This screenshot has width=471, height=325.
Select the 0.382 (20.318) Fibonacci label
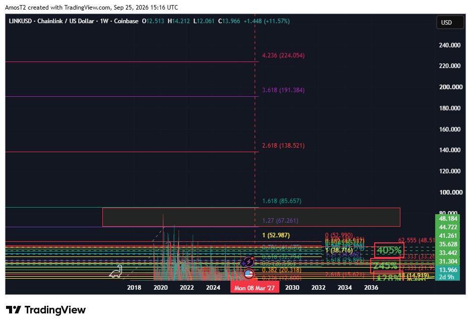[x=282, y=270]
